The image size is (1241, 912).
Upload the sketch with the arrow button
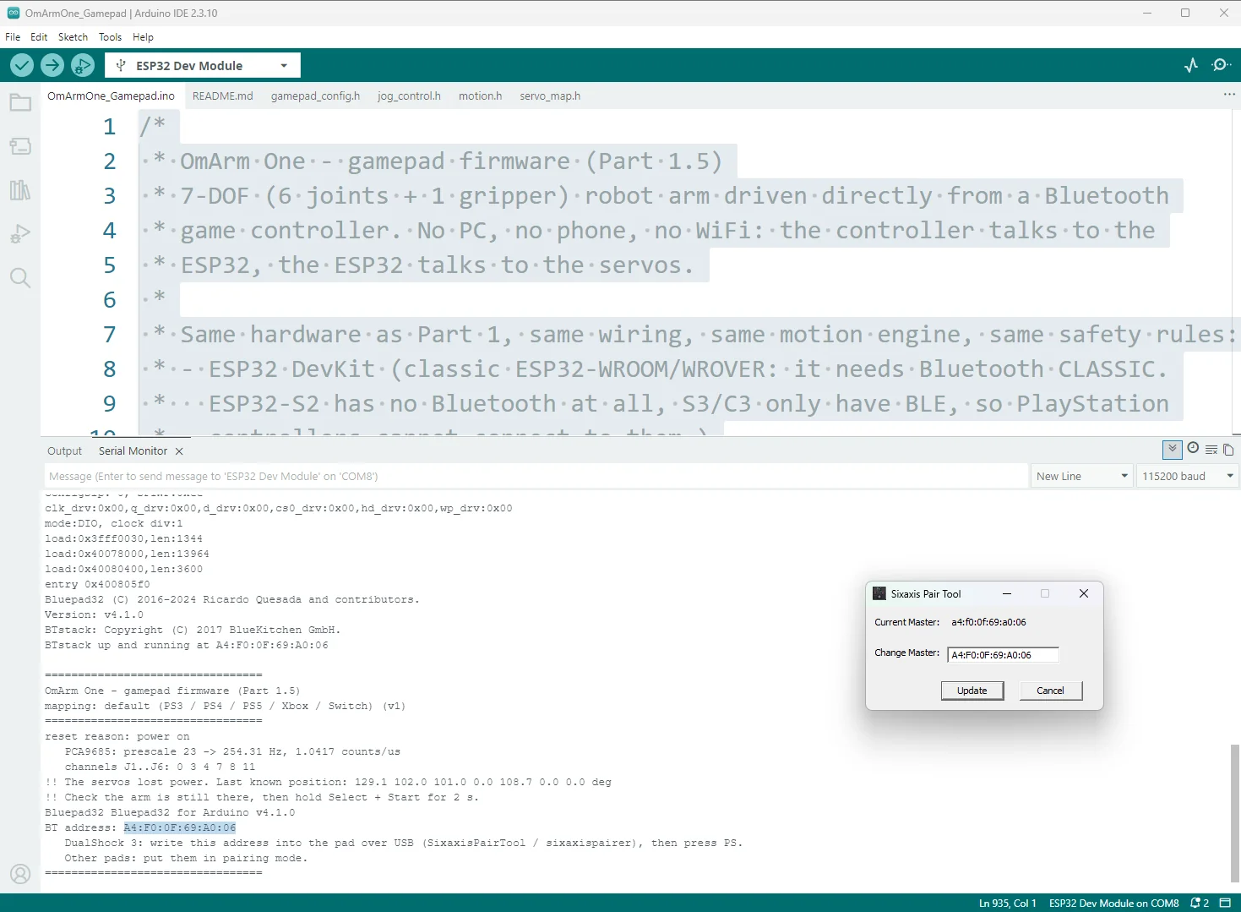[x=52, y=65]
